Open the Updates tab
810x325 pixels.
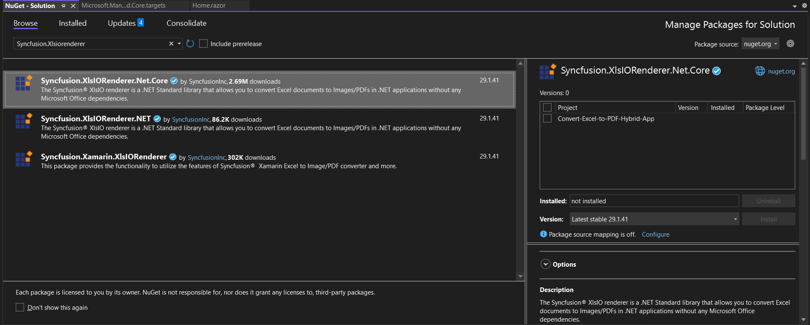122,23
